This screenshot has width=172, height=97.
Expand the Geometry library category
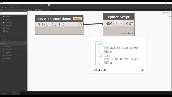tap(1, 22)
